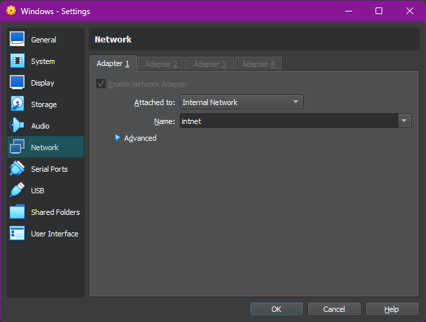This screenshot has height=322, width=426.
Task: Click the User Interface window icon
Action: tap(17, 233)
